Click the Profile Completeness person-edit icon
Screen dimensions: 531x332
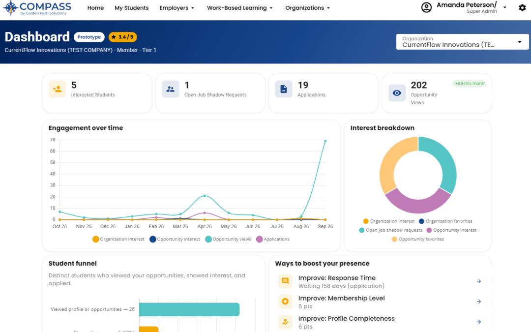[285, 322]
